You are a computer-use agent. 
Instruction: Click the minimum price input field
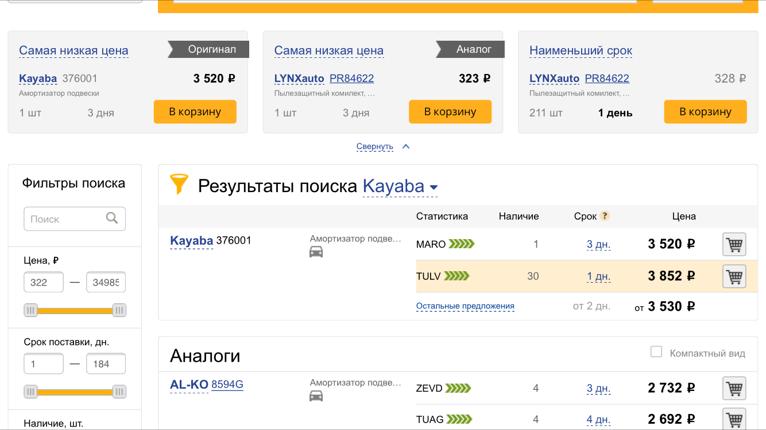click(x=44, y=282)
